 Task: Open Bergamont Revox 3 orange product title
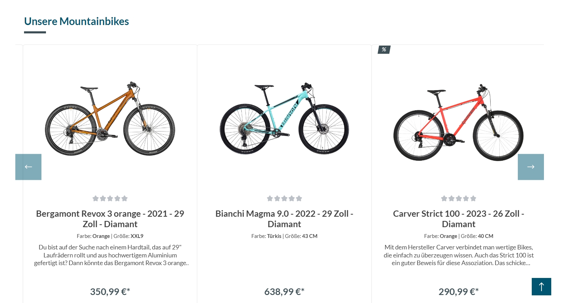(110, 219)
